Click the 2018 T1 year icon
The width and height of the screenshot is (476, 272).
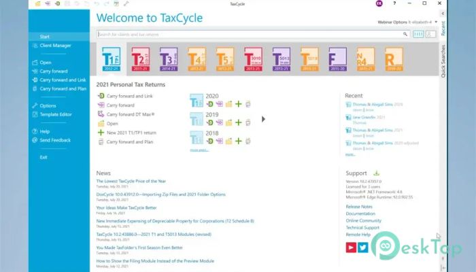pyautogui.click(x=197, y=137)
